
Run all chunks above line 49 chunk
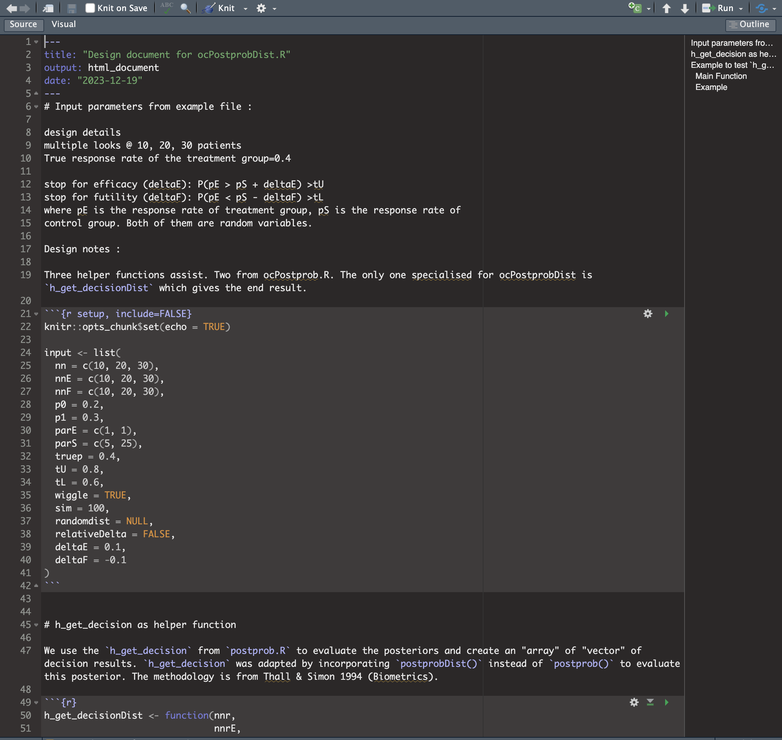[x=650, y=702]
